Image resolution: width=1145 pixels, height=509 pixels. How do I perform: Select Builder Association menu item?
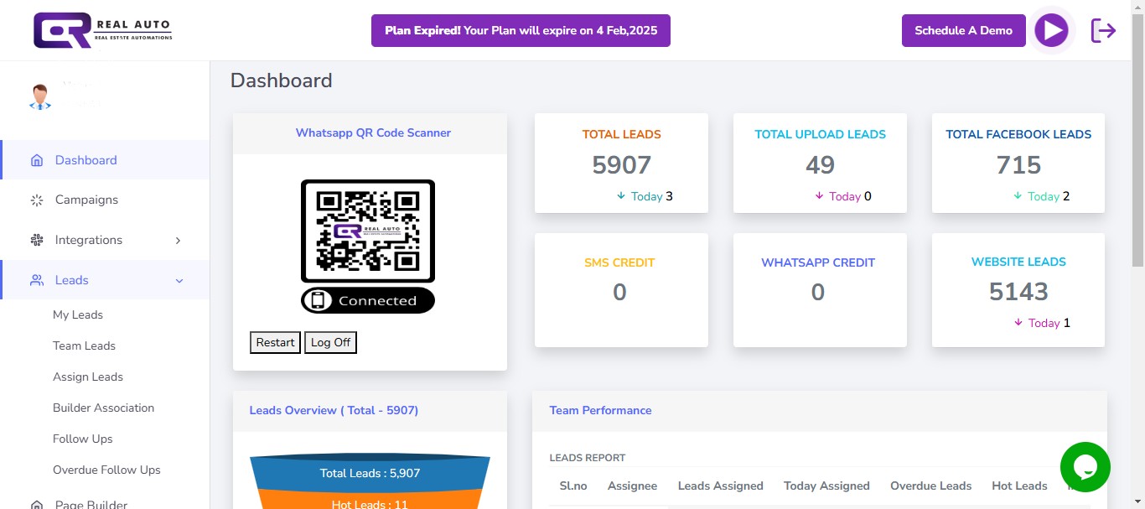coord(103,408)
